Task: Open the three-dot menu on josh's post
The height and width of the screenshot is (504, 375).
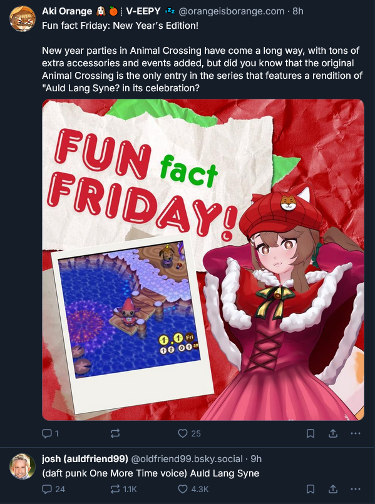Action: (x=356, y=489)
